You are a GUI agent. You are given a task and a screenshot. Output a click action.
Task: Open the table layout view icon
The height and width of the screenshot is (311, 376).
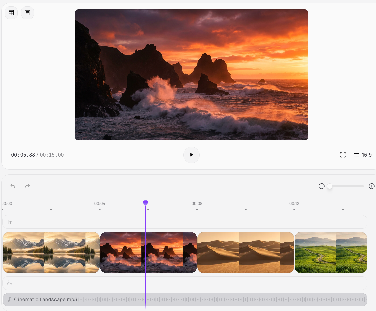coord(11,13)
